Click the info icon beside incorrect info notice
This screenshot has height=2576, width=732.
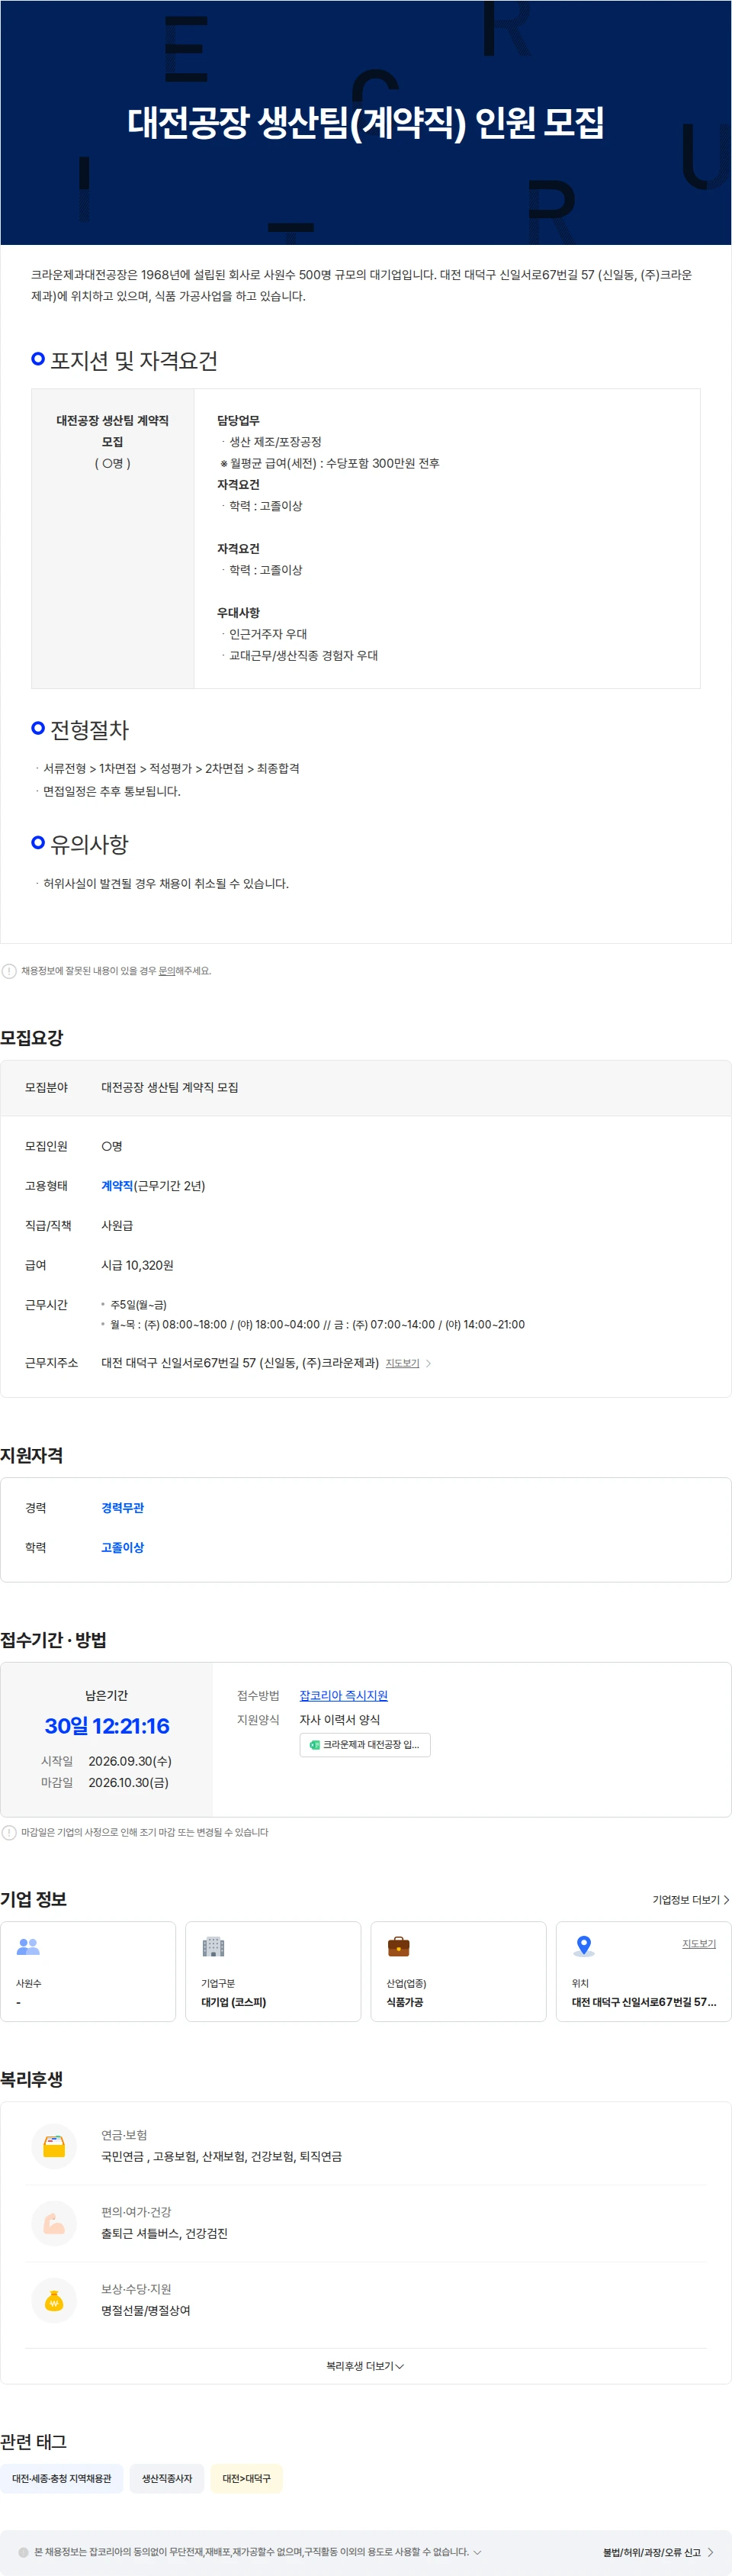(9, 971)
